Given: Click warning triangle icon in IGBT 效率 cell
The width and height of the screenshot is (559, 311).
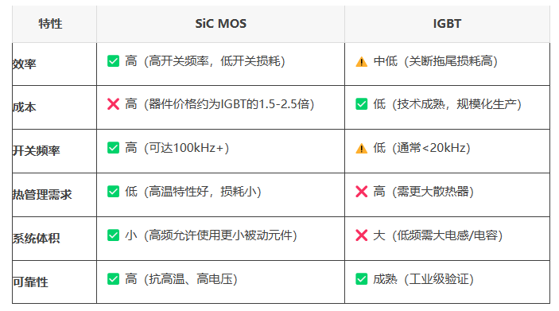Looking at the screenshot, I should click(x=362, y=62).
